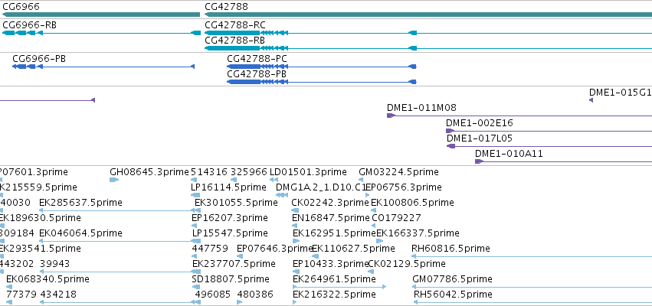The width and height of the screenshot is (652, 306).
Task: Click the DME1-010A11 clone label
Action: (509, 154)
